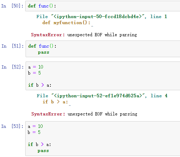Click 'b = 5' line in cell 52
This screenshot has width=180, height=157.
(x=34, y=73)
